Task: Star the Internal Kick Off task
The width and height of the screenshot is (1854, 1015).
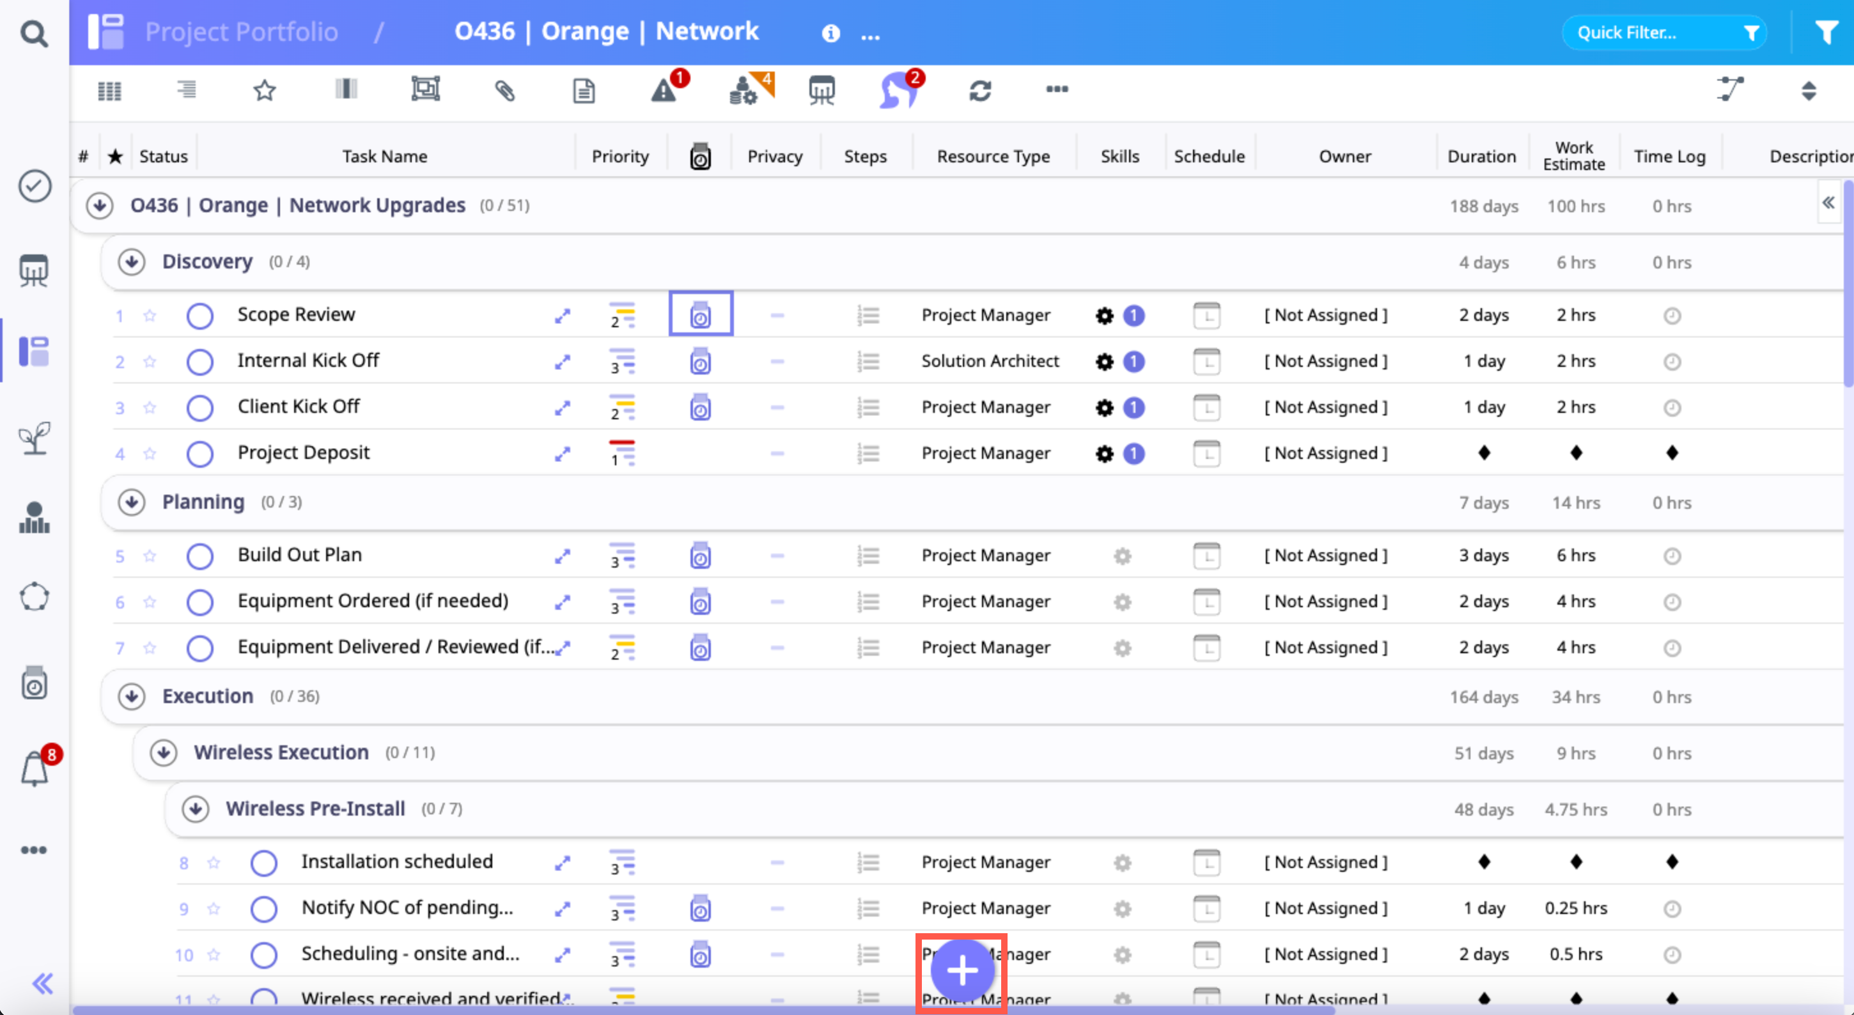Action: click(x=150, y=361)
